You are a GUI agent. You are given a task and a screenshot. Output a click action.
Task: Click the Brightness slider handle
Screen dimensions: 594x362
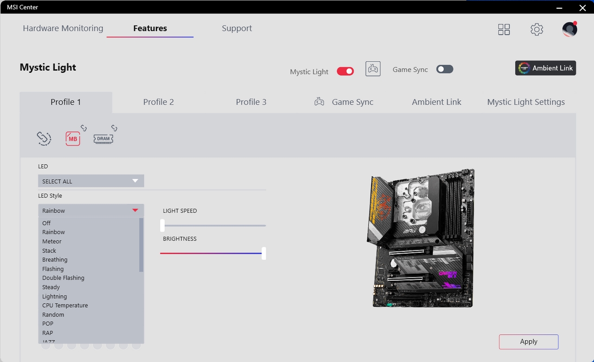click(264, 254)
